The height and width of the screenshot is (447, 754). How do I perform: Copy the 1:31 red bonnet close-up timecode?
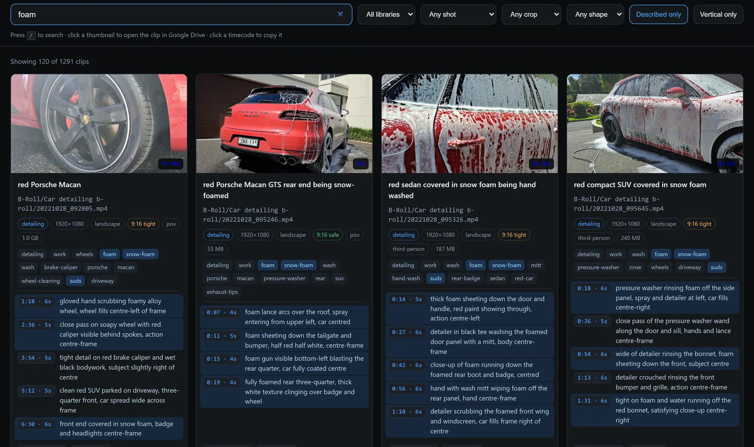592,400
